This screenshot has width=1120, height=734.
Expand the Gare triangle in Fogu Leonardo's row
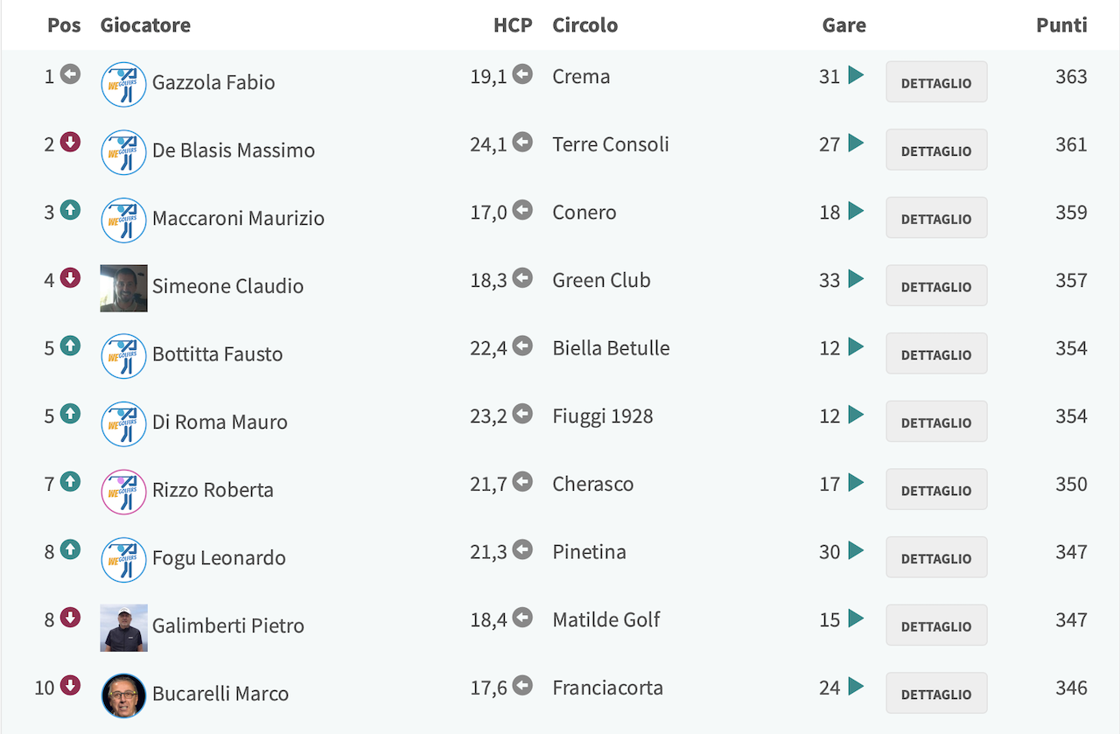click(856, 551)
